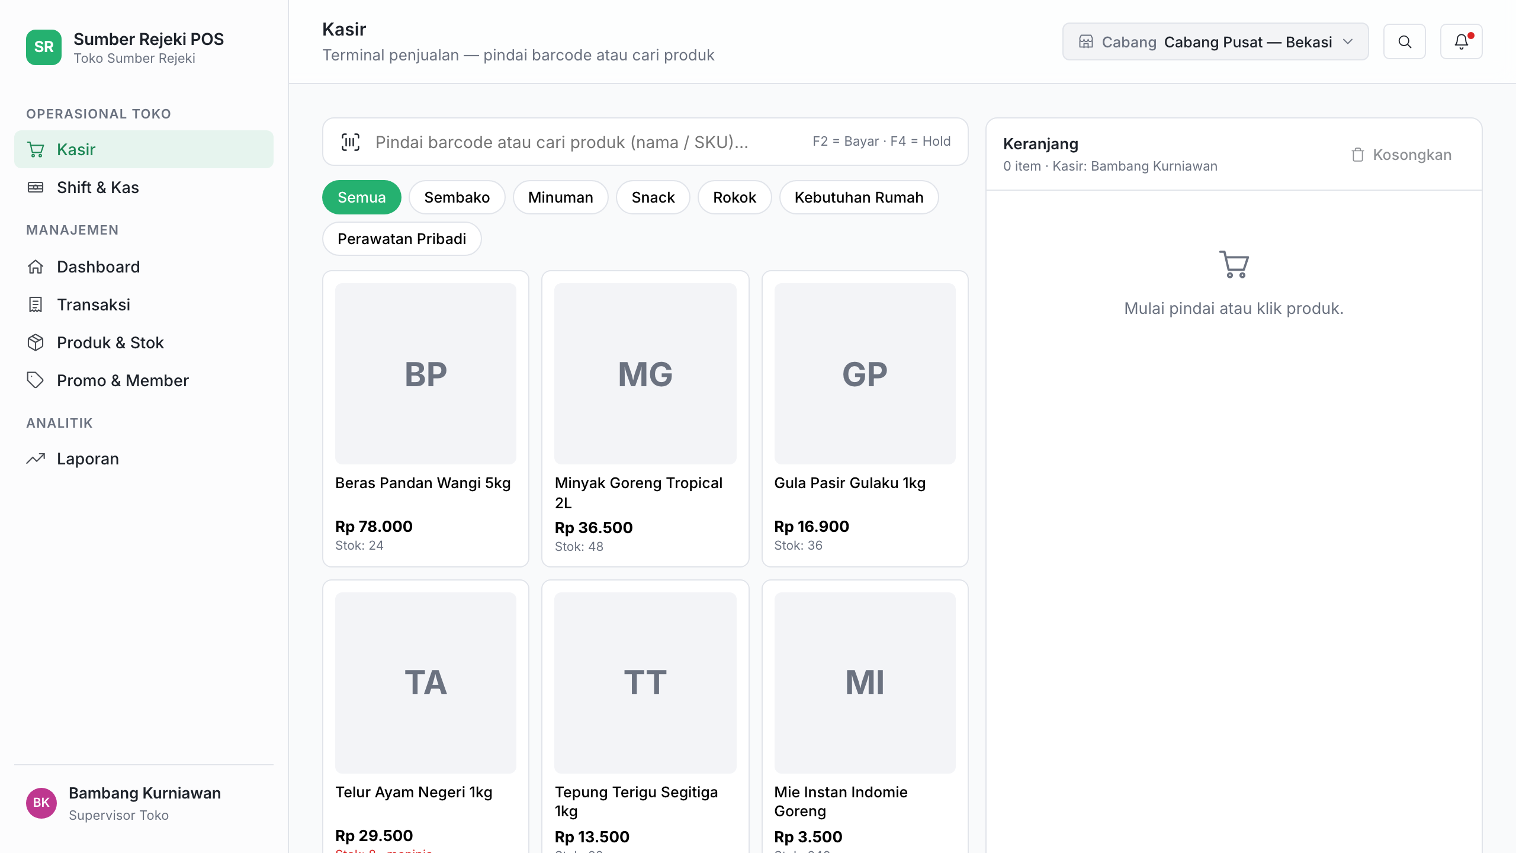Click the price Rp 13.500
1516x853 pixels.
(x=592, y=837)
